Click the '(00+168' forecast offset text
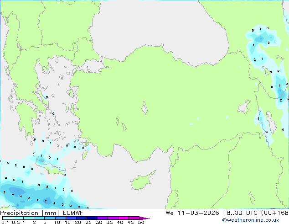Screen dimensions: 289x224 (x=275, y=213)
